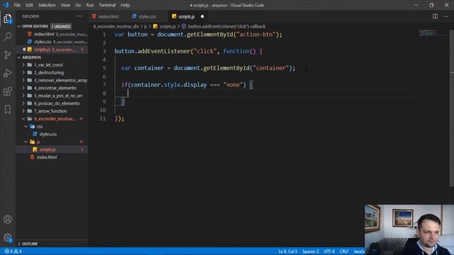This screenshot has width=454, height=255.
Task: Expand the 6_posicao_do_elemento folder
Action: [57, 103]
